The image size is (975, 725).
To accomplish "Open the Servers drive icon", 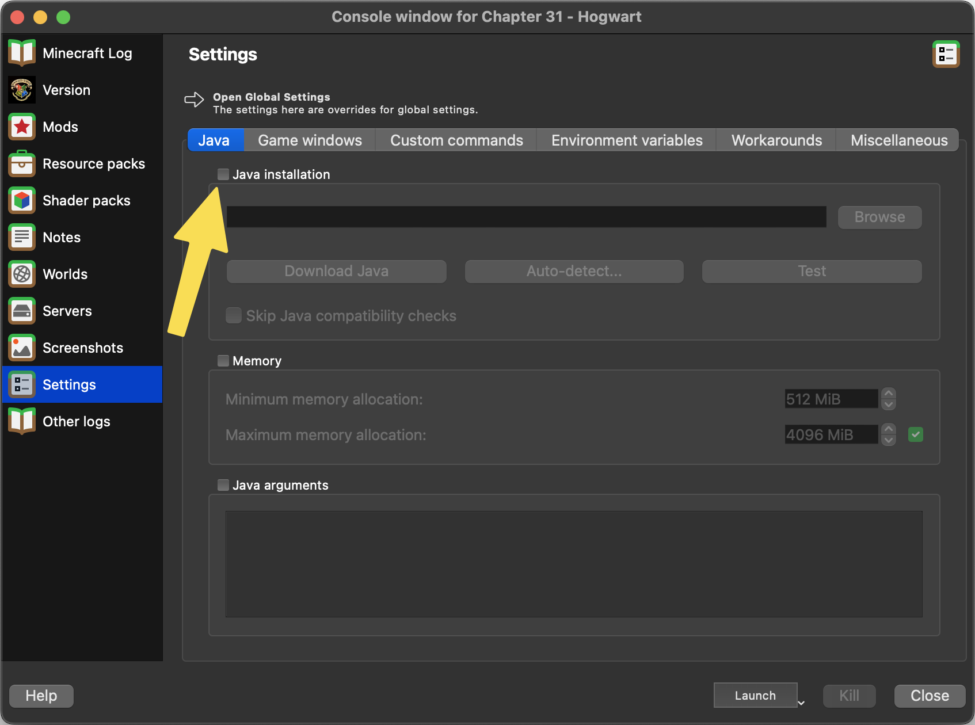I will (x=22, y=311).
